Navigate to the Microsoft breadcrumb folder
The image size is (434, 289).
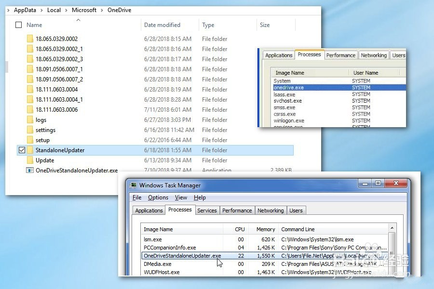tap(84, 10)
